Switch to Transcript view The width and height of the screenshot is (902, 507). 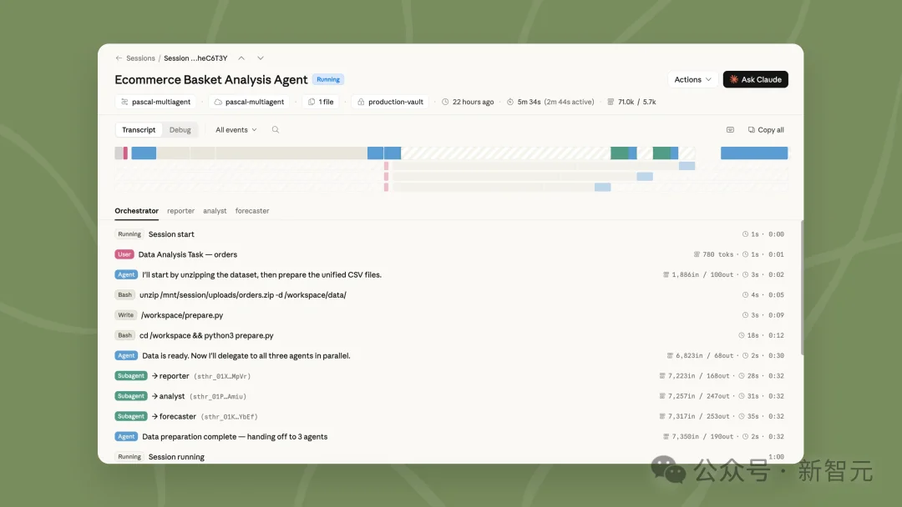pos(139,130)
